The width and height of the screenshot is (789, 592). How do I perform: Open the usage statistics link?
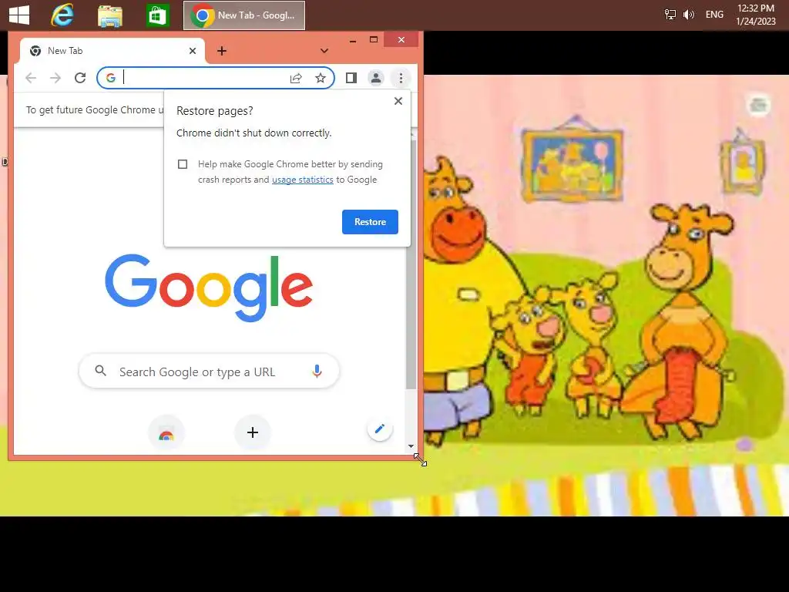[302, 180]
